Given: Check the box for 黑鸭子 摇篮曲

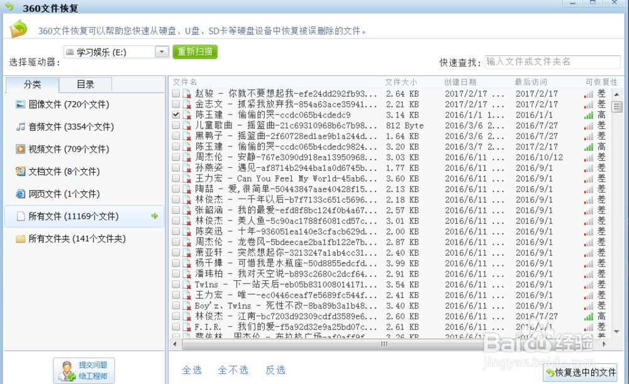Looking at the screenshot, I should click(176, 136).
